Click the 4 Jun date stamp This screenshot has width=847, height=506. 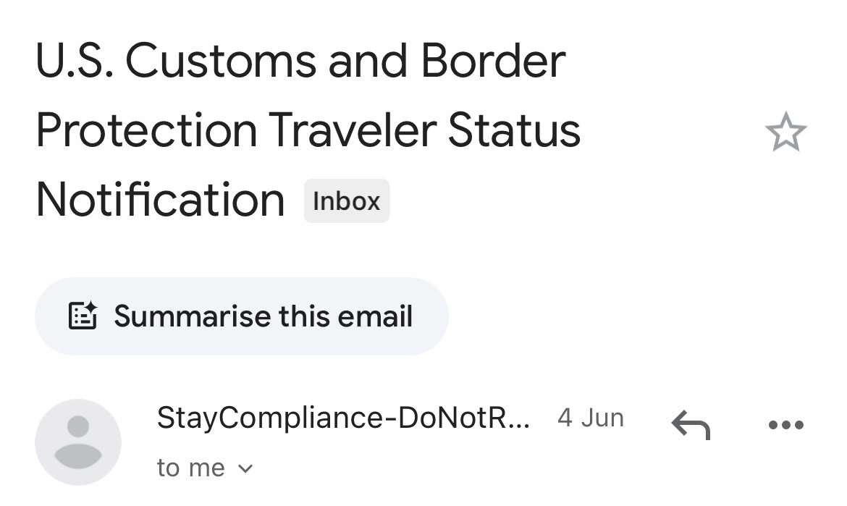590,418
